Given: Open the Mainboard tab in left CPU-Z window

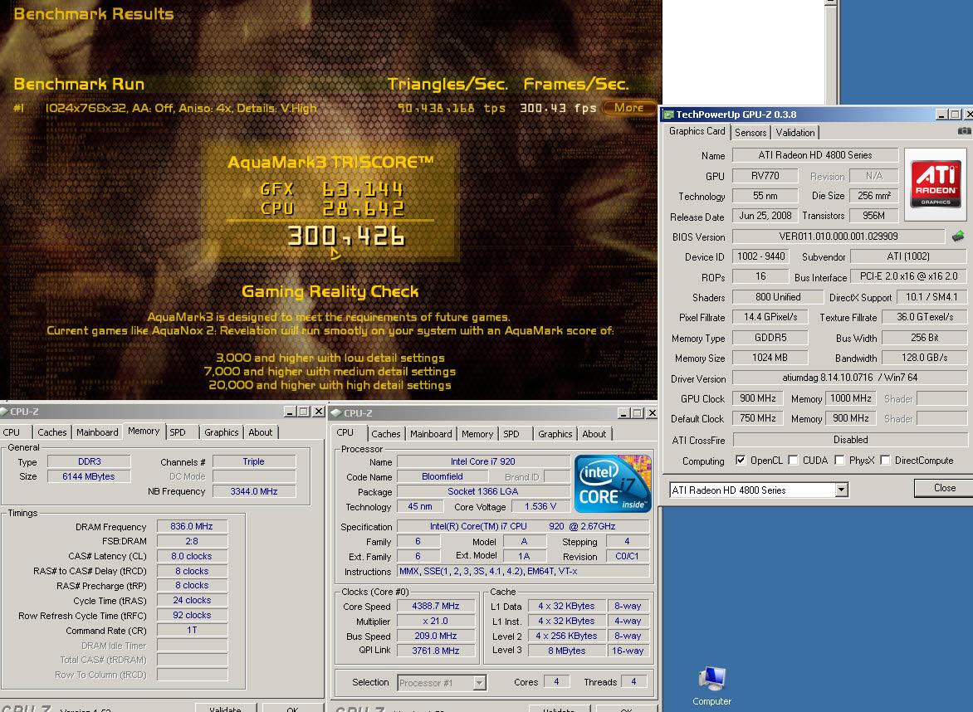Looking at the screenshot, I should [97, 432].
